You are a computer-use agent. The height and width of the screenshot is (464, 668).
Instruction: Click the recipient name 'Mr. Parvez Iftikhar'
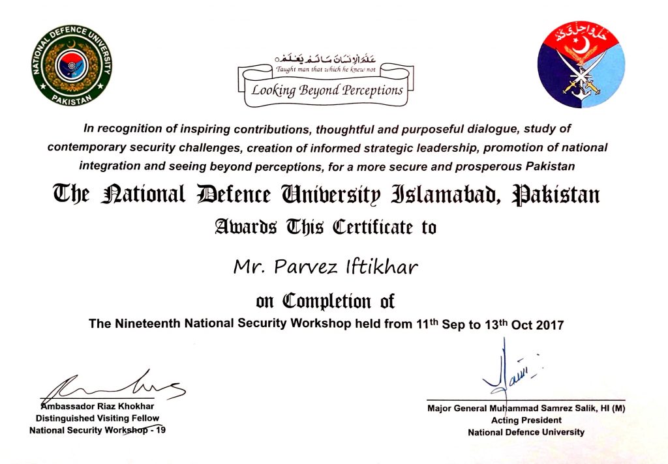click(x=326, y=267)
